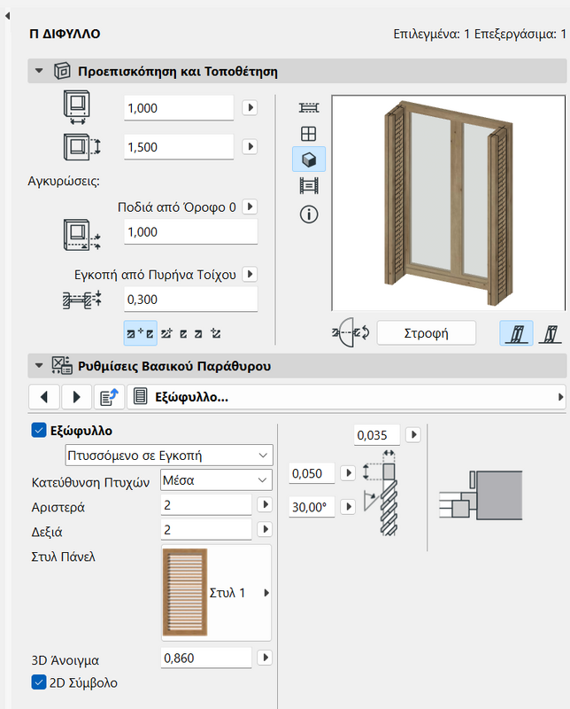Select the front elevation preview icon
Viewport: 570px width, 709px height.
(x=309, y=134)
